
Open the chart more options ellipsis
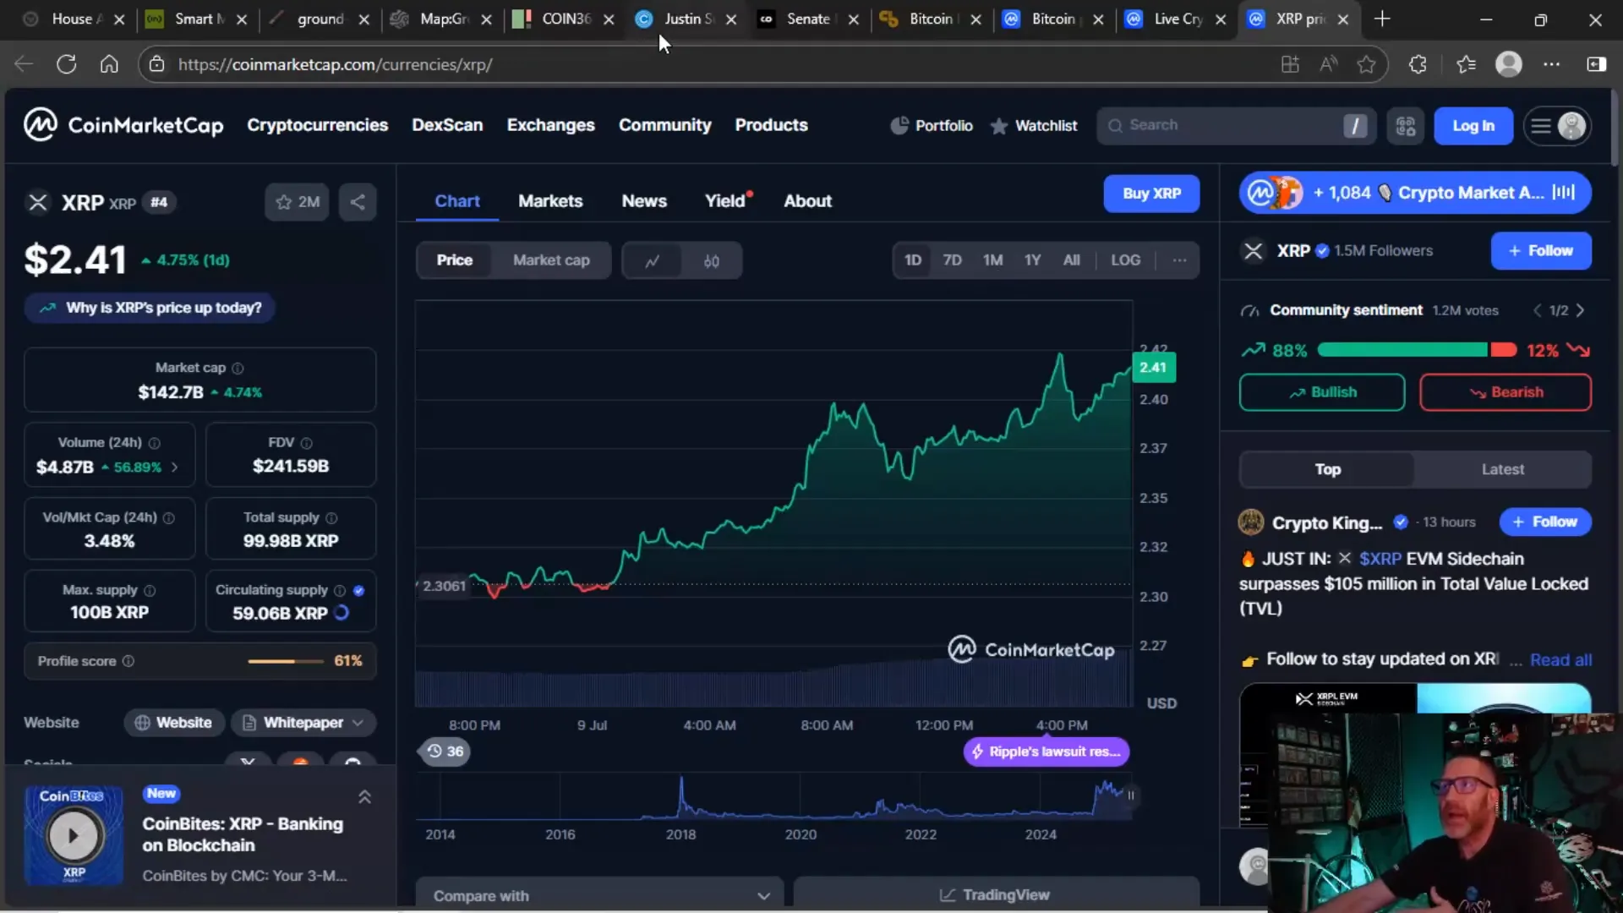click(x=1179, y=260)
